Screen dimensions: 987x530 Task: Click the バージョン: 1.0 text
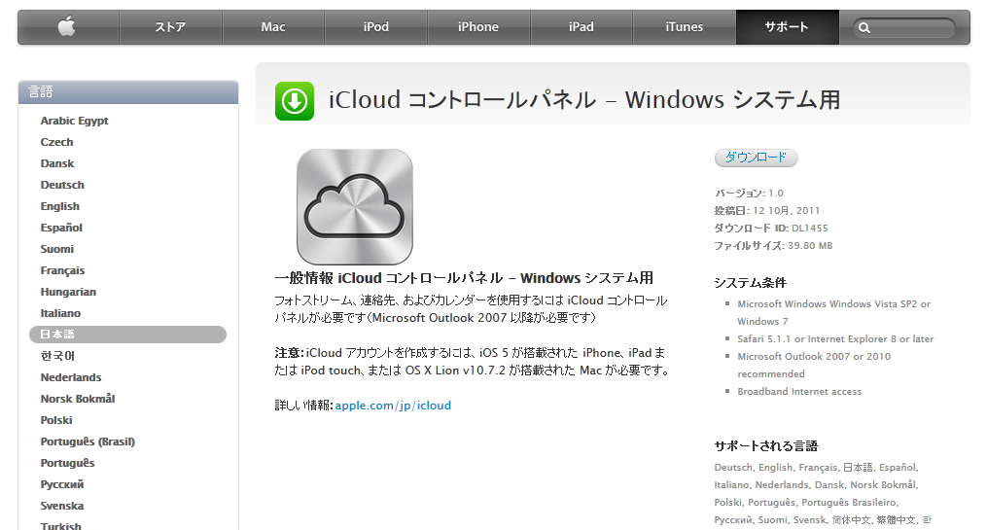coord(749,193)
